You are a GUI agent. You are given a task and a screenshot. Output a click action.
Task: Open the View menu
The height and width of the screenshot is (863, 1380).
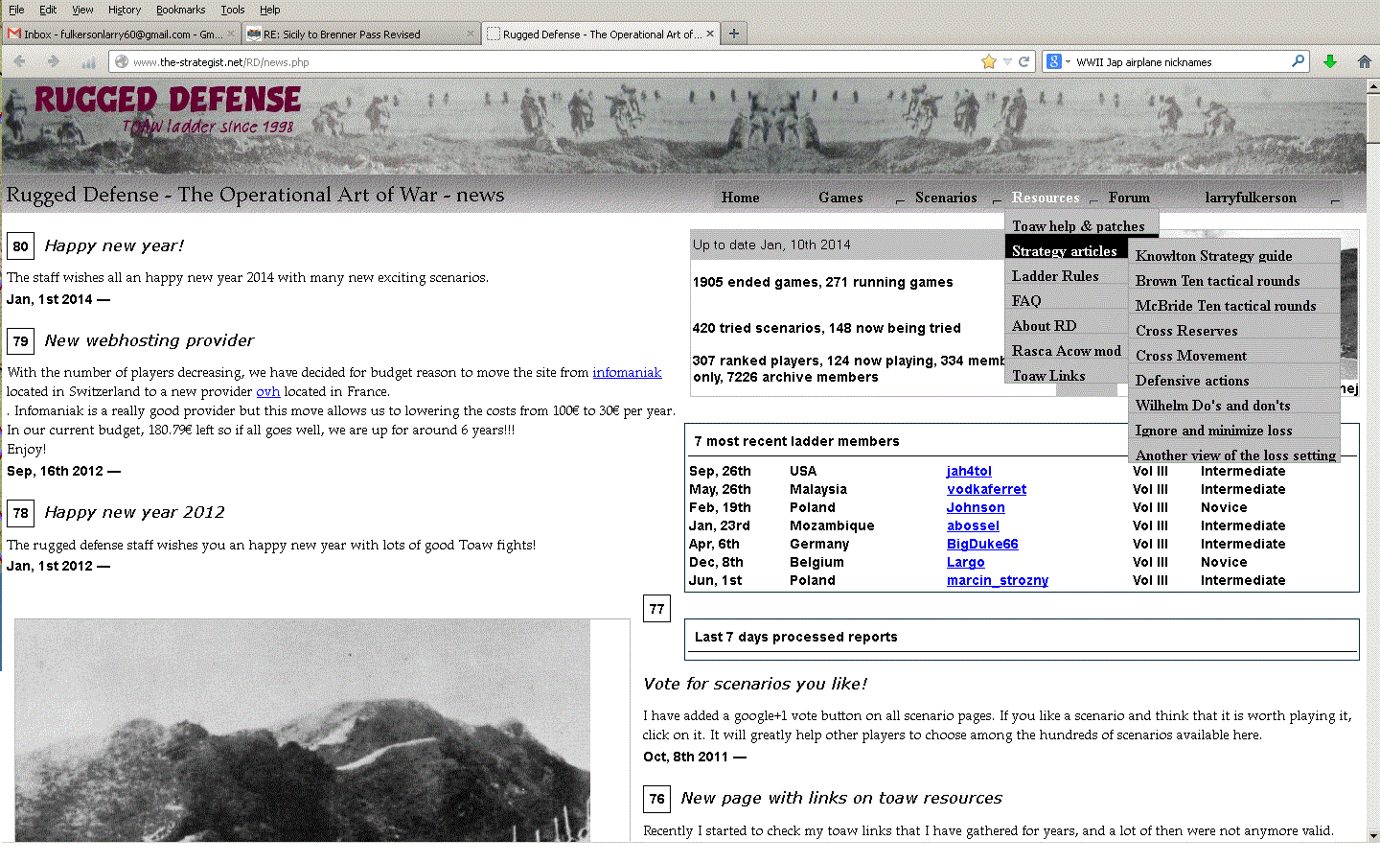click(x=82, y=10)
